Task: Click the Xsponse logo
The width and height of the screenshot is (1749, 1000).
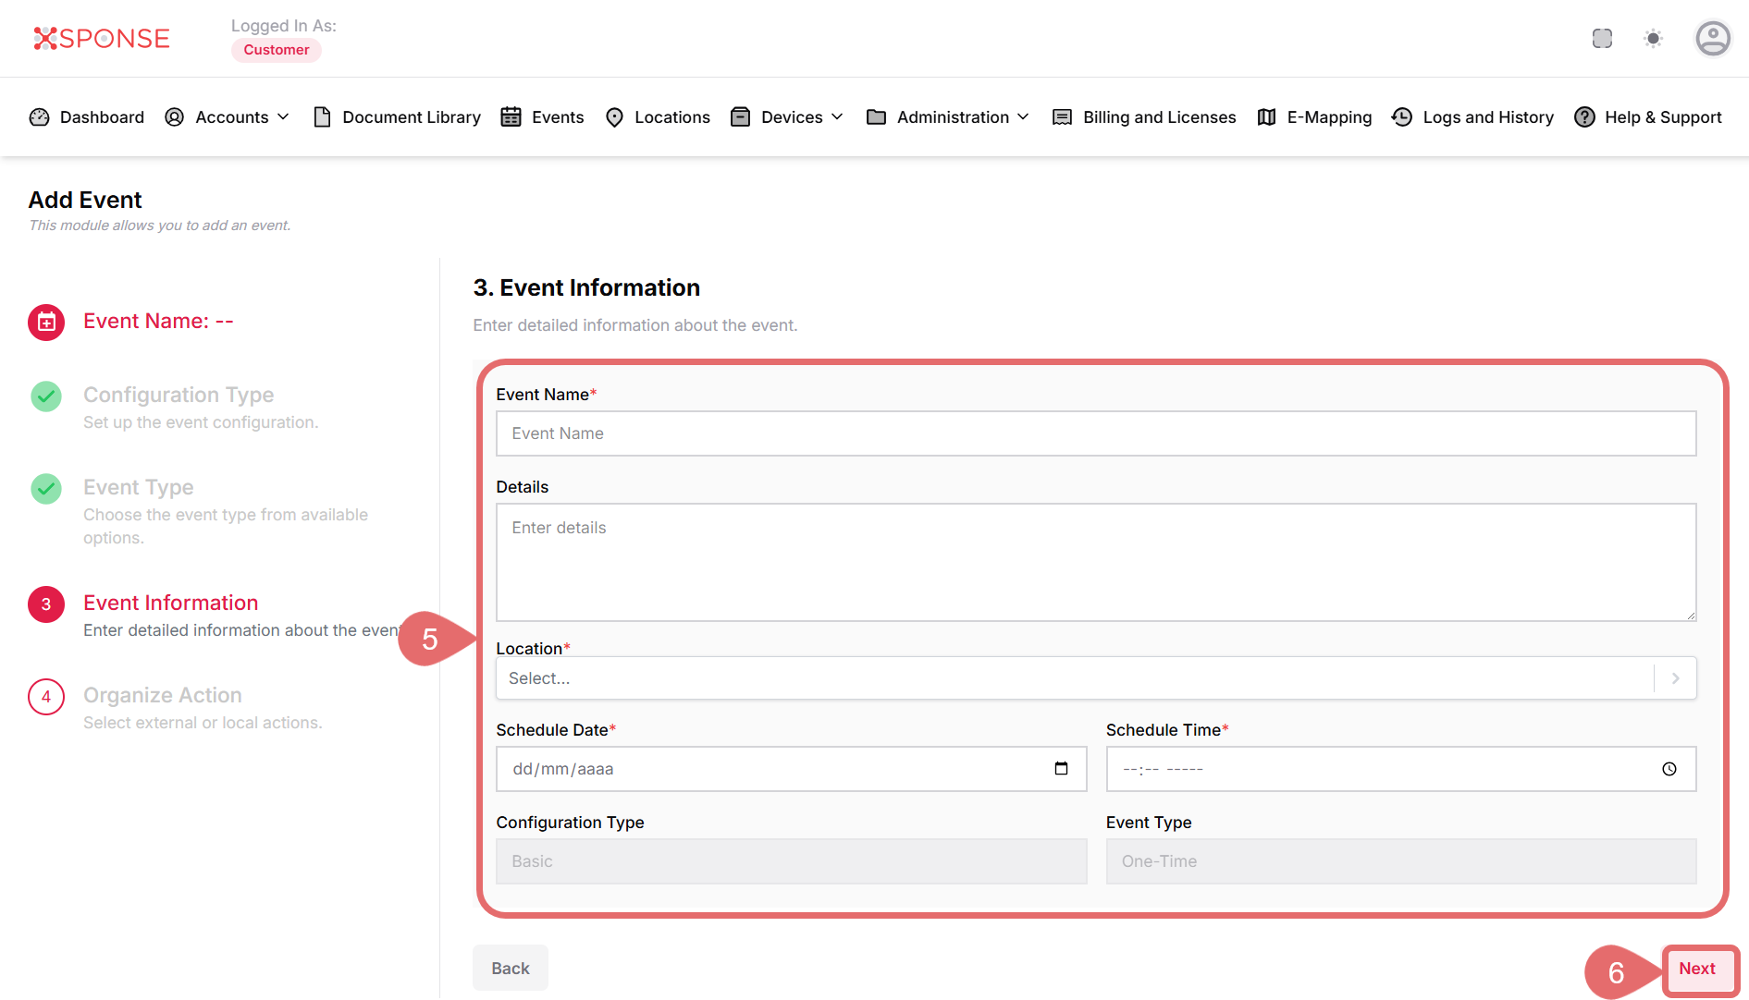Action: tap(102, 38)
